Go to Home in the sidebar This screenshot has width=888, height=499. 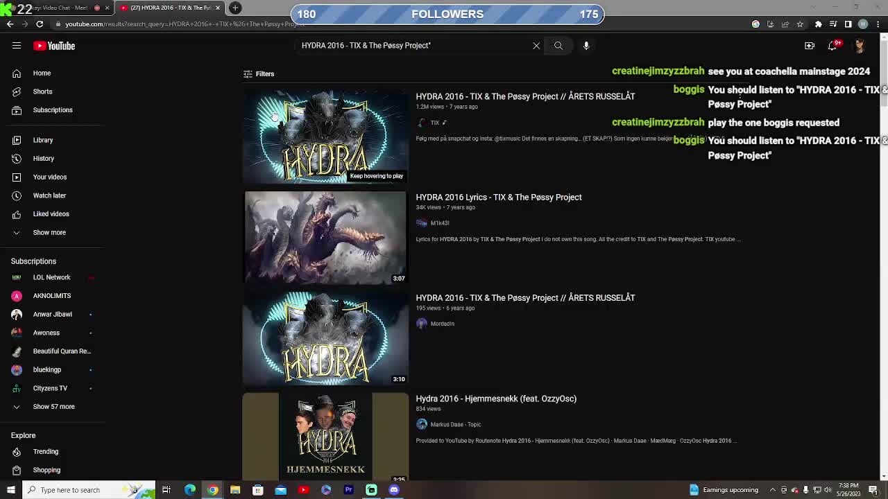coord(42,73)
